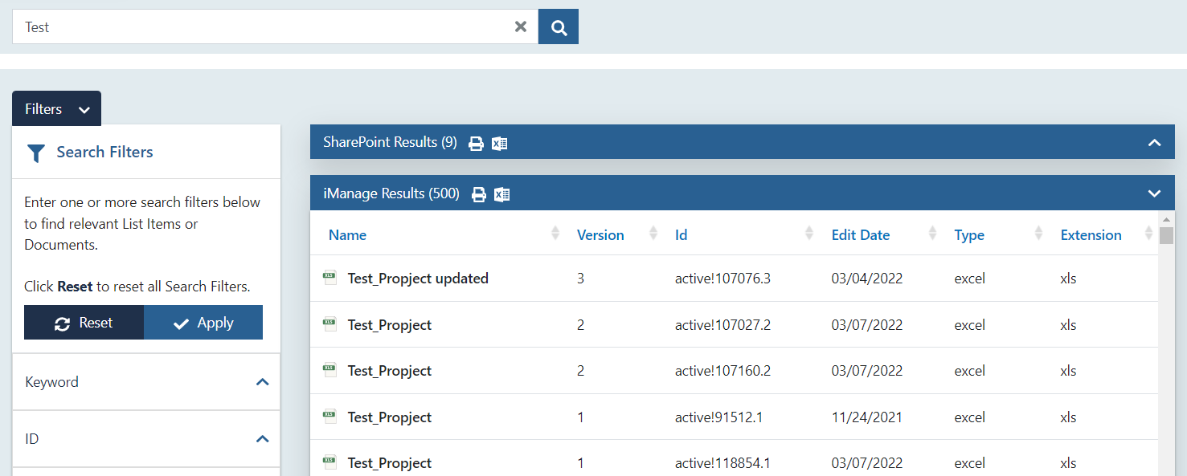Collapse the Keyword filter section

point(262,382)
